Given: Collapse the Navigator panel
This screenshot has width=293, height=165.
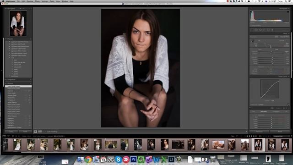Looking at the screenshot, I should coord(6,9).
